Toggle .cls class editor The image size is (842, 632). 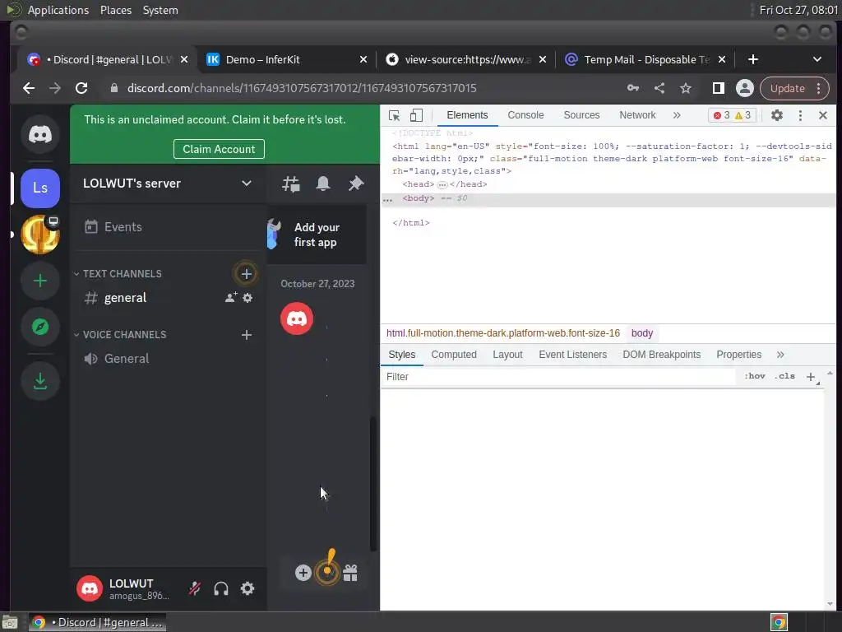click(x=784, y=376)
